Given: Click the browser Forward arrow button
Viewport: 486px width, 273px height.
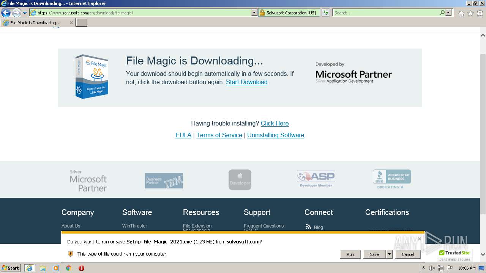Looking at the screenshot, I should 16,13.
